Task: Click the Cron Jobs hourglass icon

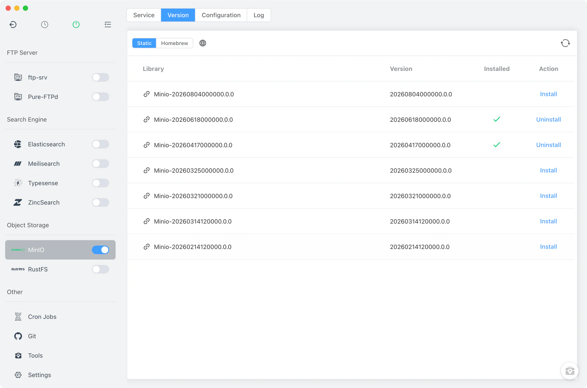Action: (18, 317)
